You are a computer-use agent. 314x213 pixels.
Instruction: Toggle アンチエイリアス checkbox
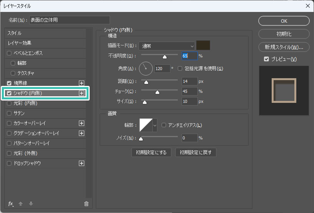164,125
